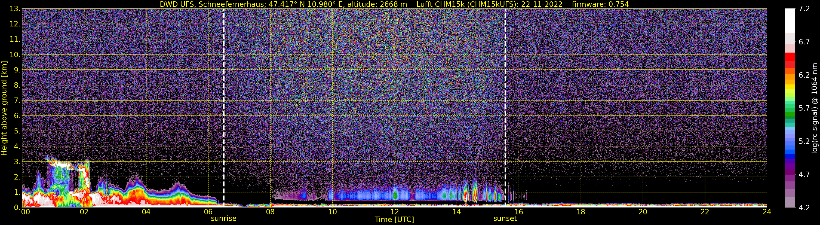
Task: Click the 'firmware: 0.754' text in title
Action: (600, 4)
